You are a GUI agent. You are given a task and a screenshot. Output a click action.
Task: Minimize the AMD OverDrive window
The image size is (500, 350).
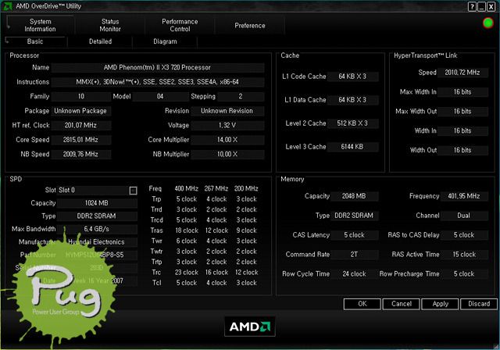coord(481,6)
